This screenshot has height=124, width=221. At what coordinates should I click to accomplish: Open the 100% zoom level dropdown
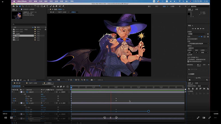[x=50, y=80]
